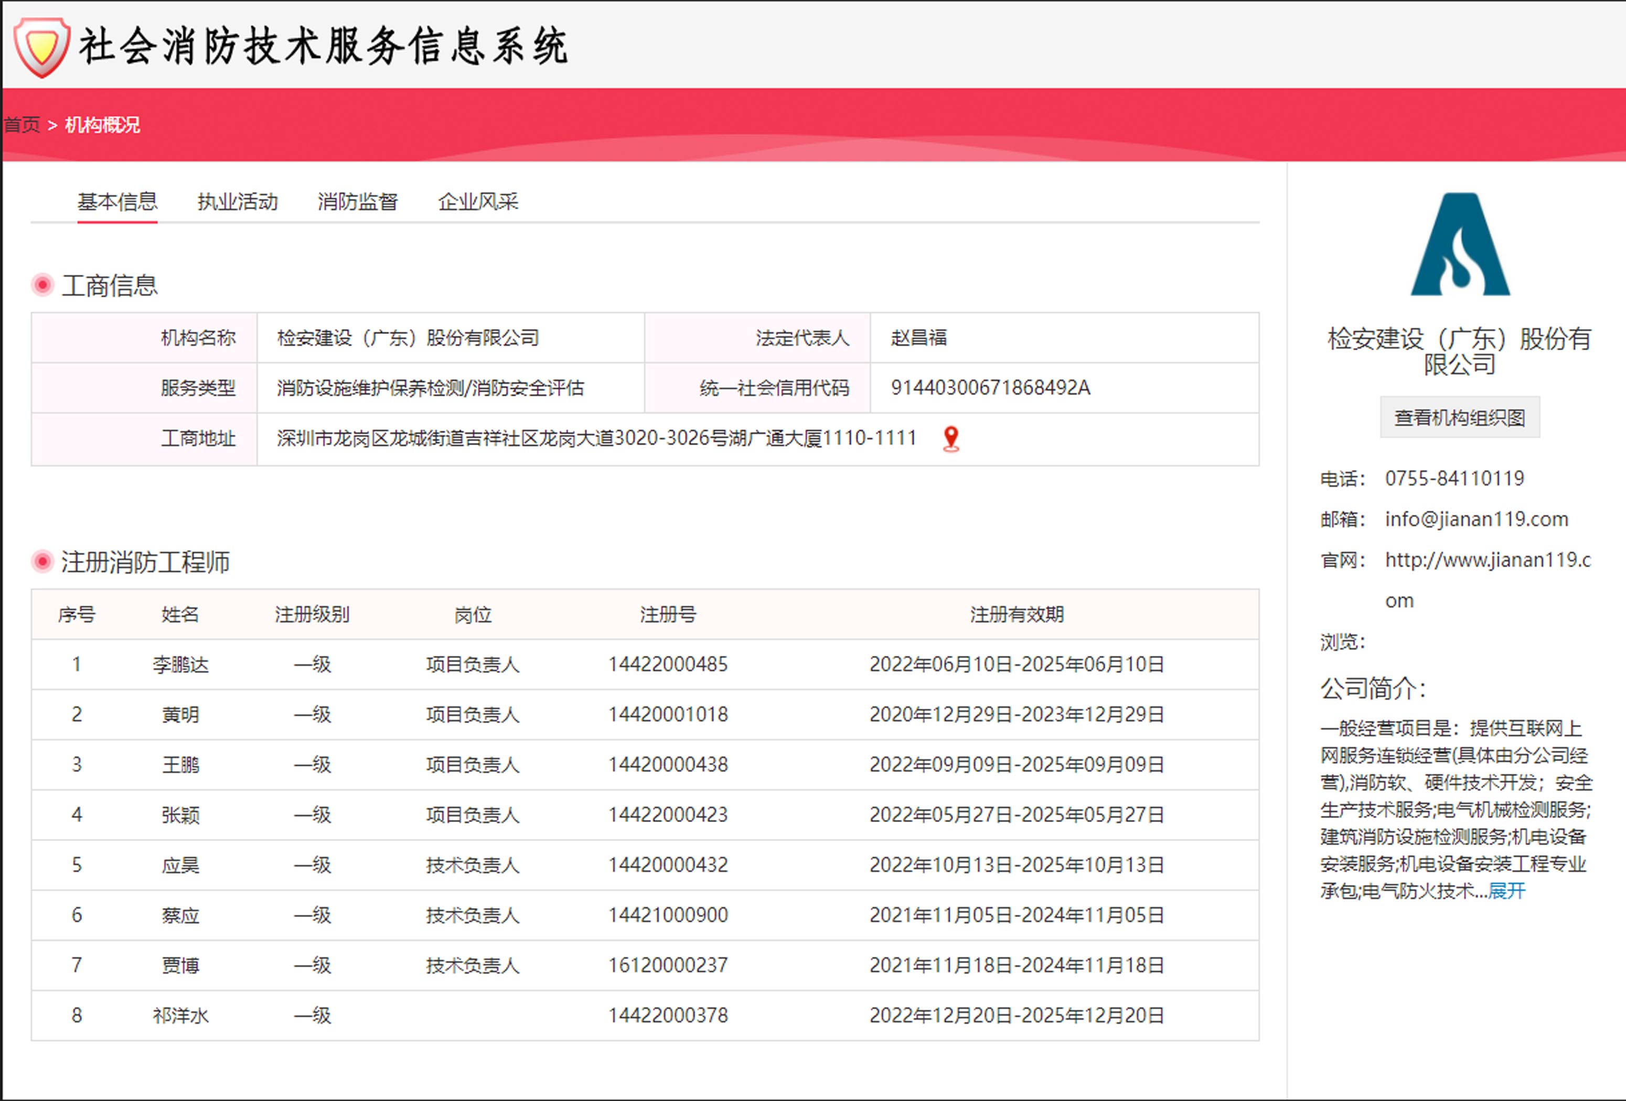Click credit code 91440300671868492A
The image size is (1626, 1101).
tap(990, 387)
